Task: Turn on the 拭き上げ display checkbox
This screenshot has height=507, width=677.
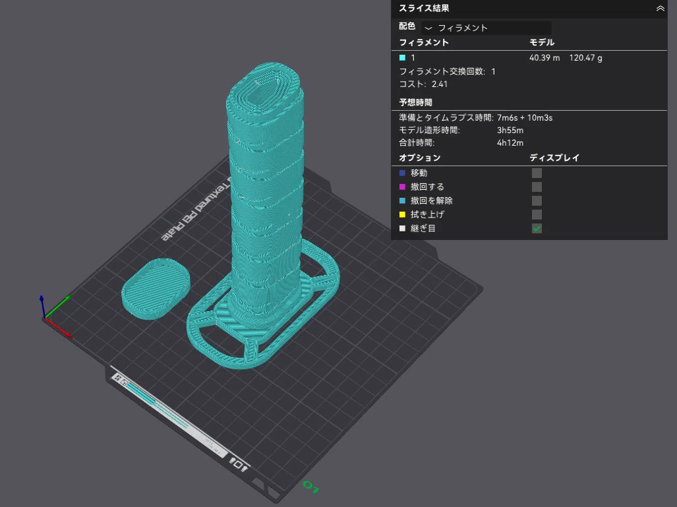Action: [x=537, y=215]
